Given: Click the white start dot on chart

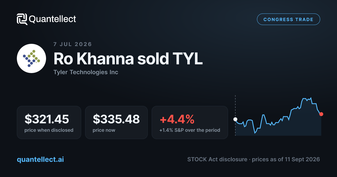Looking at the screenshot, I should [x=235, y=119].
